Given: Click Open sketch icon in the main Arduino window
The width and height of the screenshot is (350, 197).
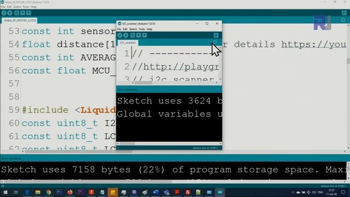Looking at the screenshot, I should pyautogui.click(x=23, y=13).
